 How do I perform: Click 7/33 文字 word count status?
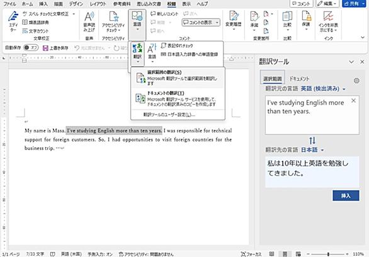coord(35,254)
